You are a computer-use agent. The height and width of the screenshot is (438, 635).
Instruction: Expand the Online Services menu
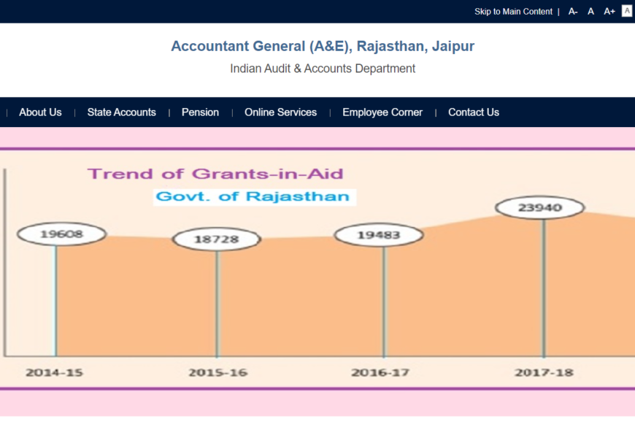[280, 112]
